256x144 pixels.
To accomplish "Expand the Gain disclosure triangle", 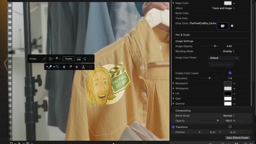I will (x=173, y=99).
